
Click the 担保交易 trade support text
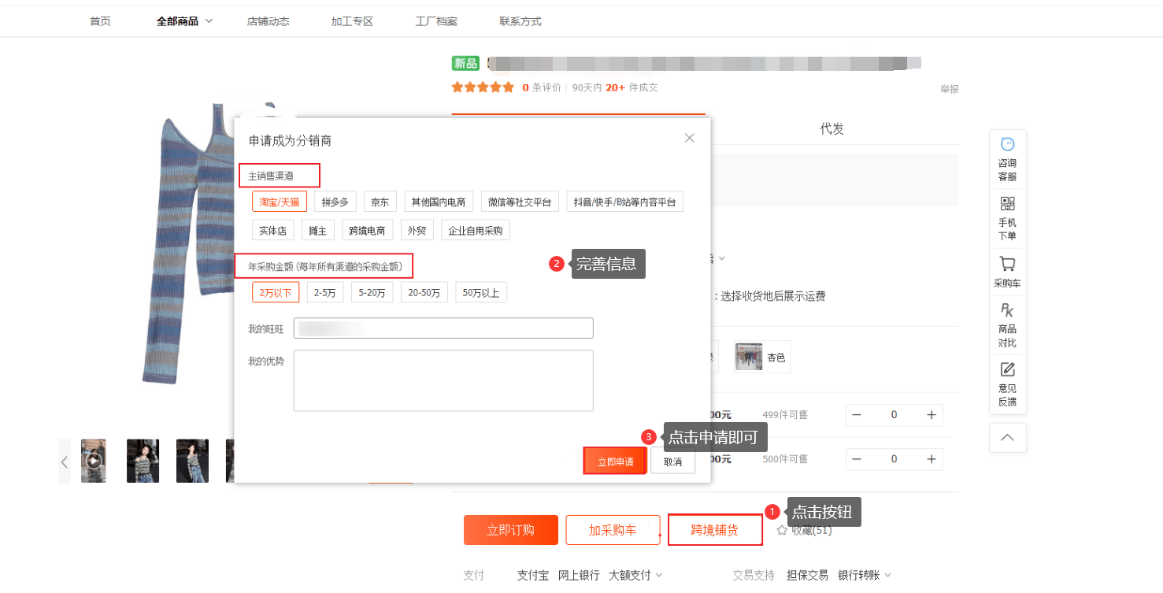807,575
